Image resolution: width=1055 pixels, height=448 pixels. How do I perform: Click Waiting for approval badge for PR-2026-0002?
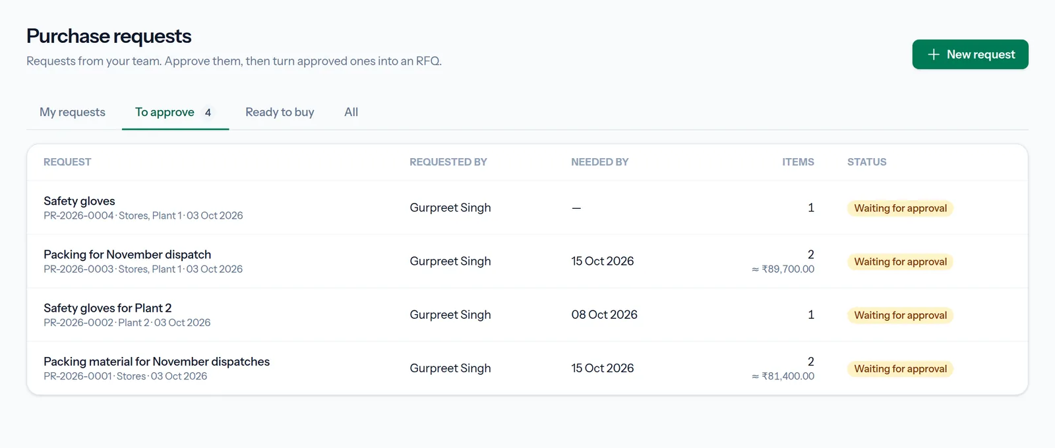[x=900, y=316]
